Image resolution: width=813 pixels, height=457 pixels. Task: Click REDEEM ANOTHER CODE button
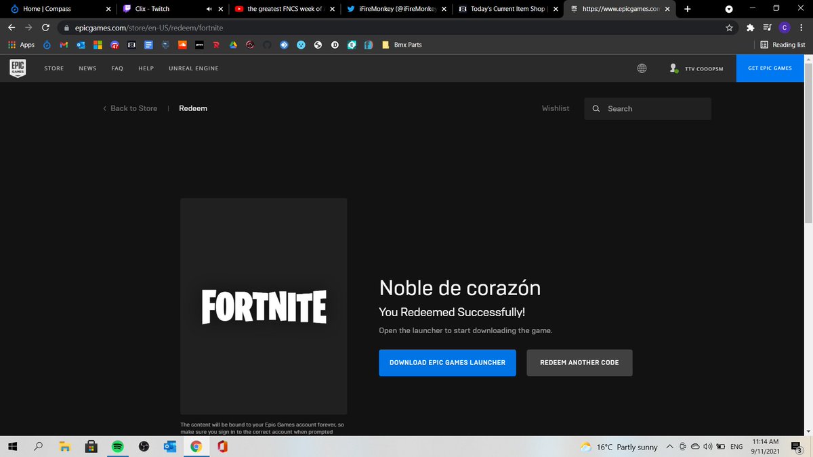pos(579,363)
